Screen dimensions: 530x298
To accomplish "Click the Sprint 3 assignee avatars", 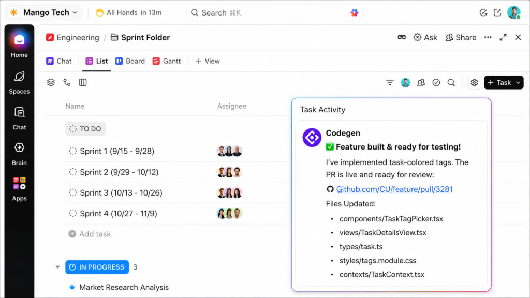I will pos(229,192).
